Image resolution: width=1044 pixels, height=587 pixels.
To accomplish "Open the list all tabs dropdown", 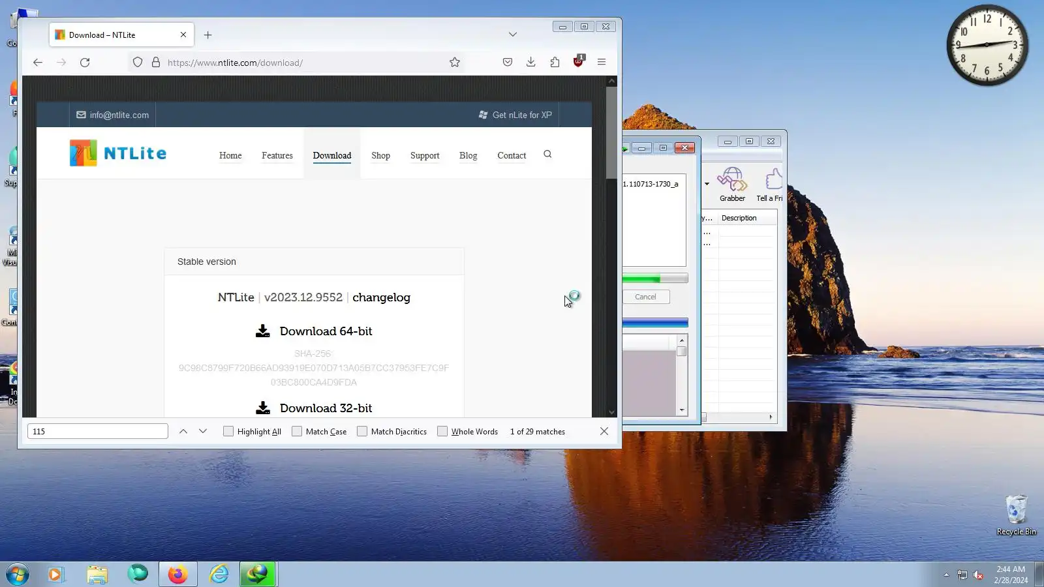I will pos(513,35).
